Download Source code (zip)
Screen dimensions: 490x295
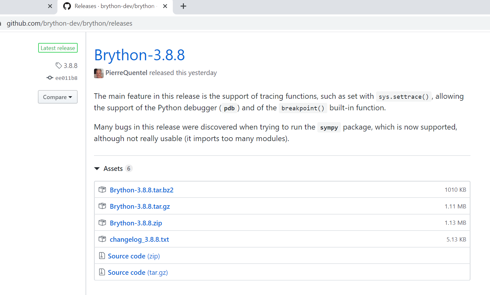[134, 256]
